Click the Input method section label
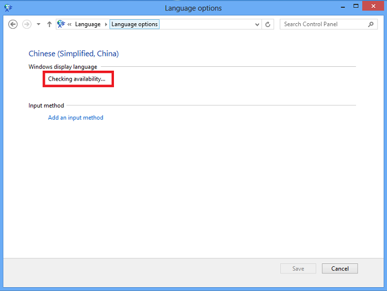Viewport: 387px width, 291px height. 46,105
